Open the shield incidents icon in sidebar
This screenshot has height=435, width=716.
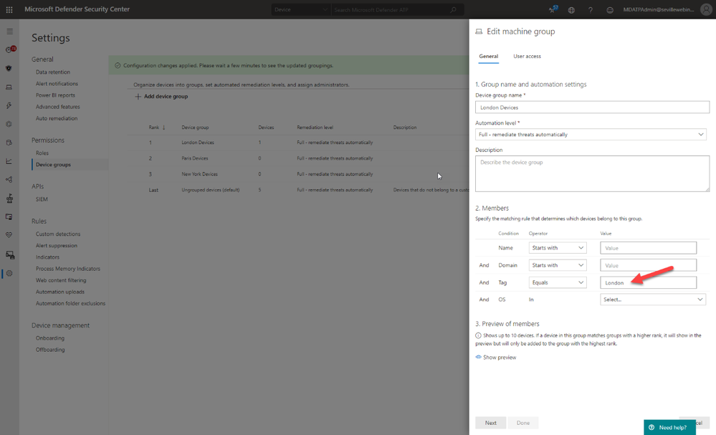[9, 69]
